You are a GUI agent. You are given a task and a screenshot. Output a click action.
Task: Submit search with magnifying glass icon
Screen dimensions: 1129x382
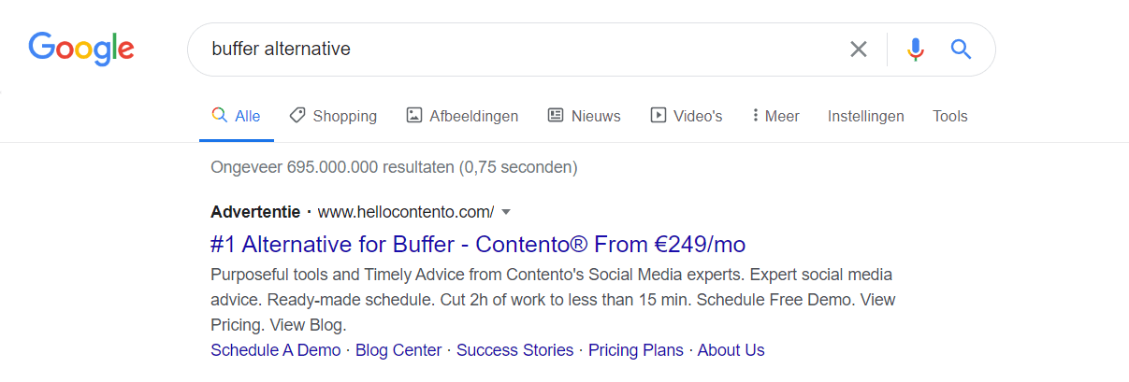pyautogui.click(x=961, y=49)
